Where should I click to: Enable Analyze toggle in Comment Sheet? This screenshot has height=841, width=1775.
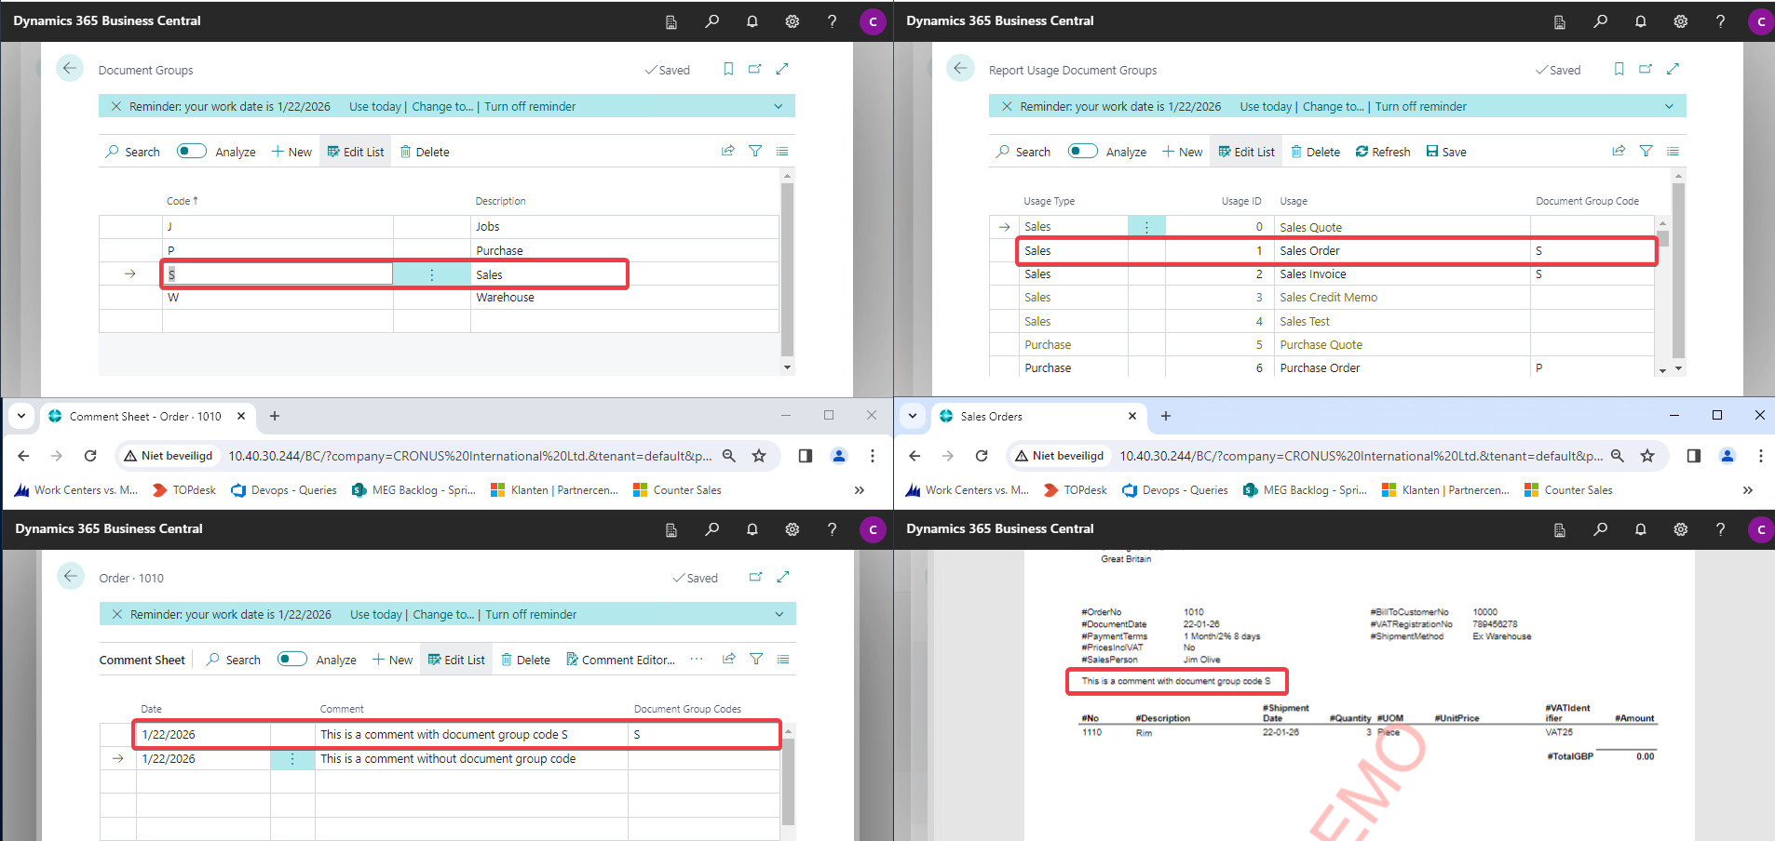pyautogui.click(x=292, y=659)
